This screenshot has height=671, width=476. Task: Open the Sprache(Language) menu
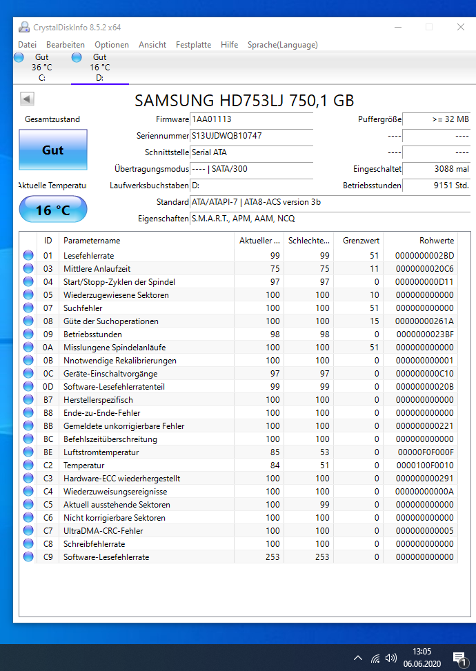[283, 45]
